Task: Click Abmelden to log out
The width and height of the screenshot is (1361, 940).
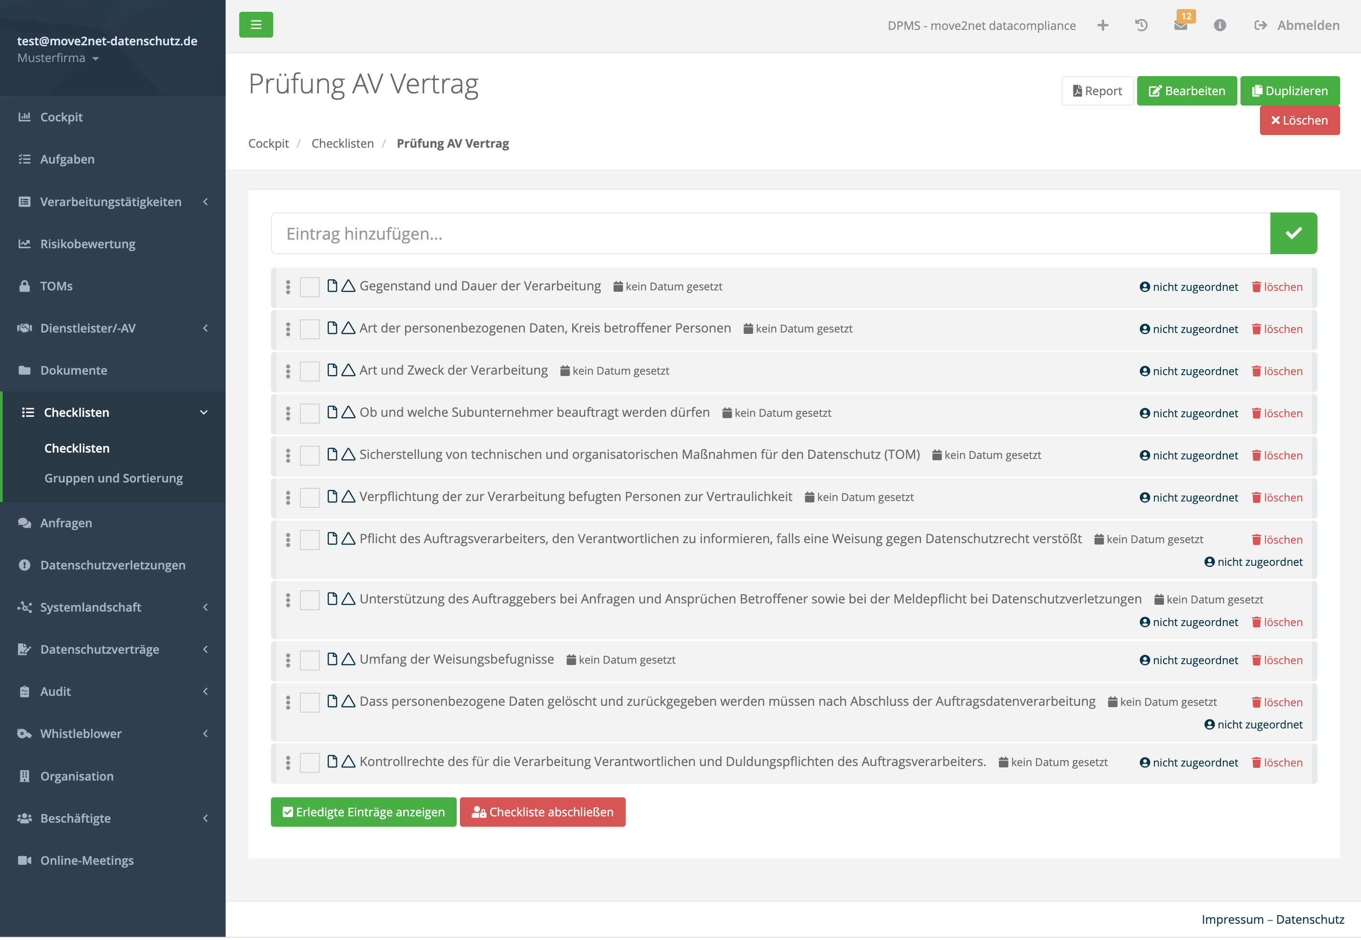Action: [x=1297, y=25]
